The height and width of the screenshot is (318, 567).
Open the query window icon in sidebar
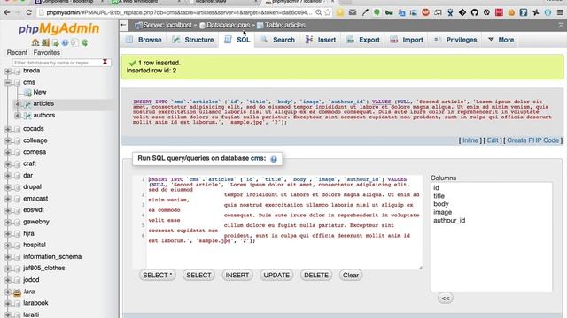(x=55, y=42)
